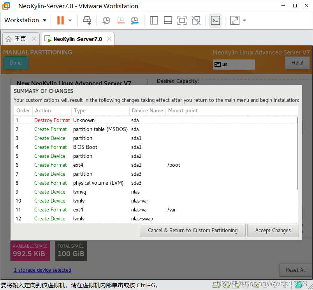Click the summary list vertical scrollbar
The image size is (313, 290).
coord(298,154)
